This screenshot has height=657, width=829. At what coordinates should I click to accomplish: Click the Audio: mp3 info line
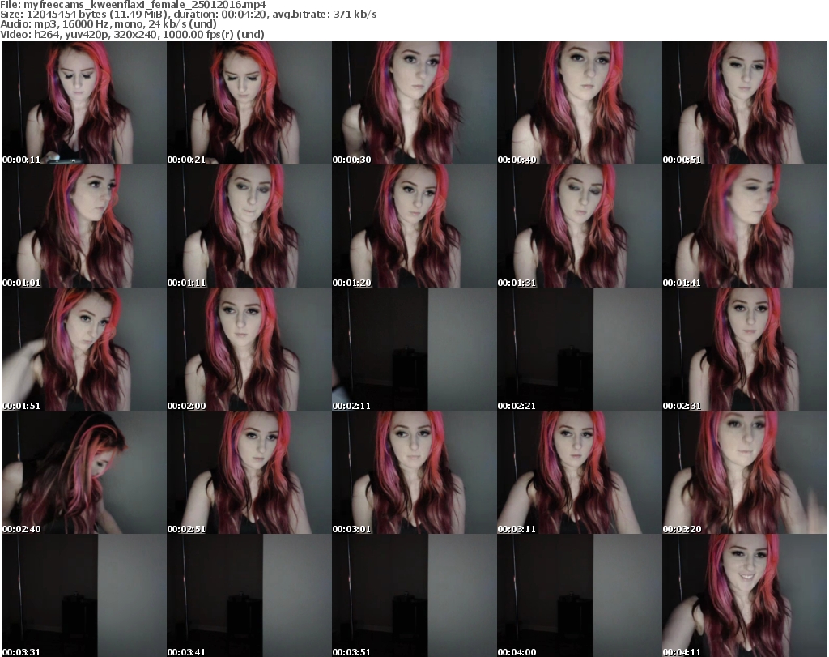tap(108, 24)
